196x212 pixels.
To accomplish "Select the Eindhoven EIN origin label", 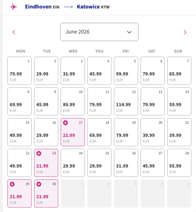I will pyautogui.click(x=42, y=7).
